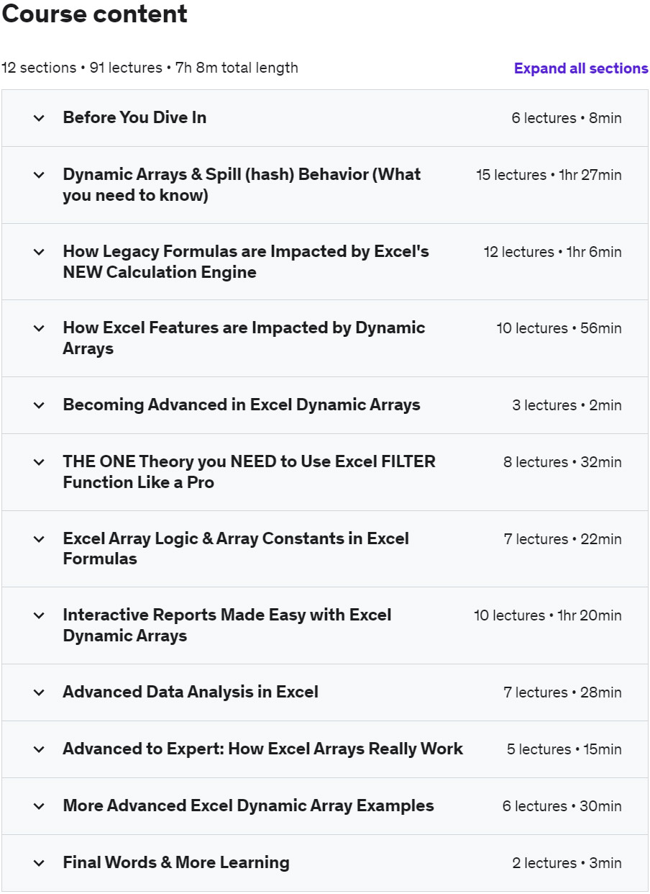Expand the Before You Dive In chevron
The image size is (650, 894).
tap(39, 118)
